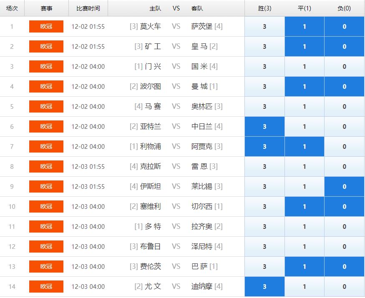Select win (3) for 莫火车 vs 萨茨堡

point(264,27)
